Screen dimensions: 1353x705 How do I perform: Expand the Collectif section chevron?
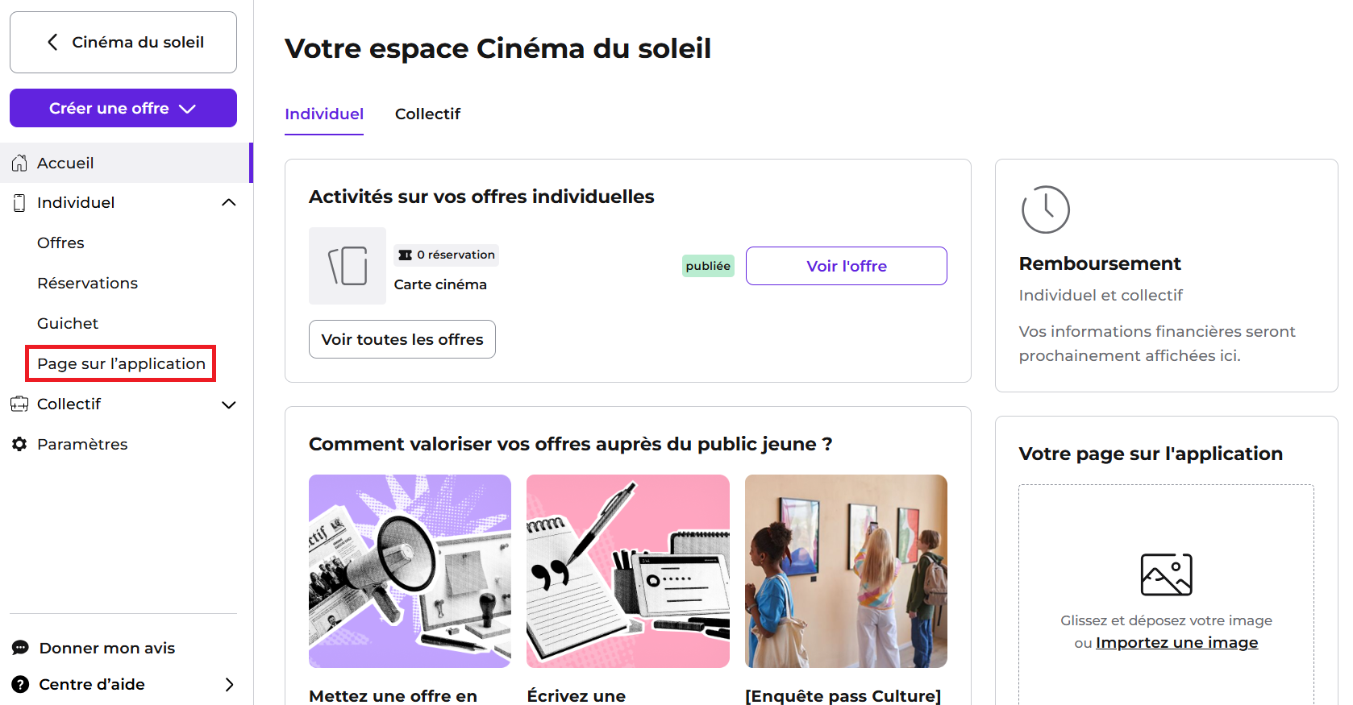pos(229,404)
